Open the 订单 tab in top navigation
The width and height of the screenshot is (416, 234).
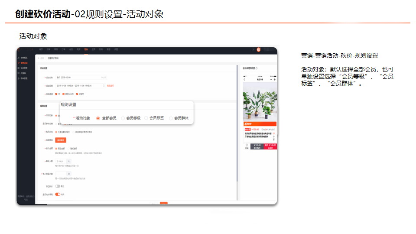point(63,49)
